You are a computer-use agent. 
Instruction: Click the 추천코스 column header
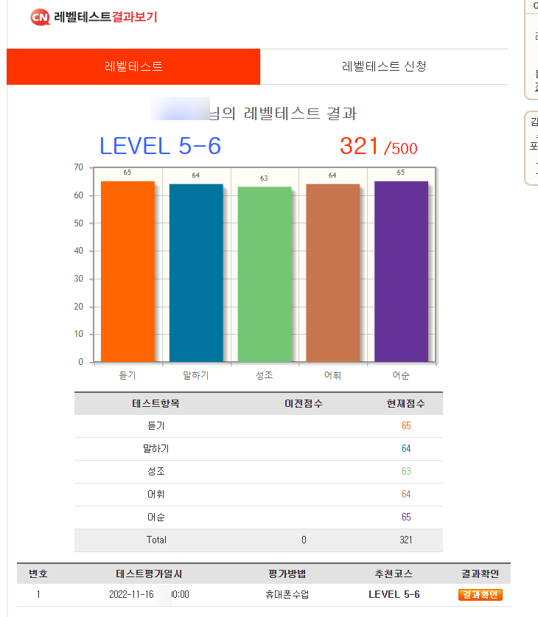pyautogui.click(x=394, y=574)
